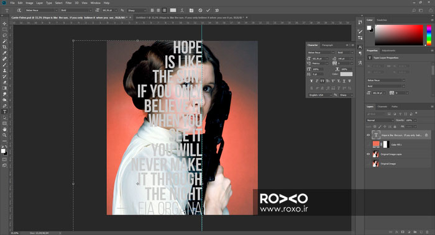This screenshot has width=435, height=235.
Task: Click the leading value field in Character panel
Action: point(344,59)
